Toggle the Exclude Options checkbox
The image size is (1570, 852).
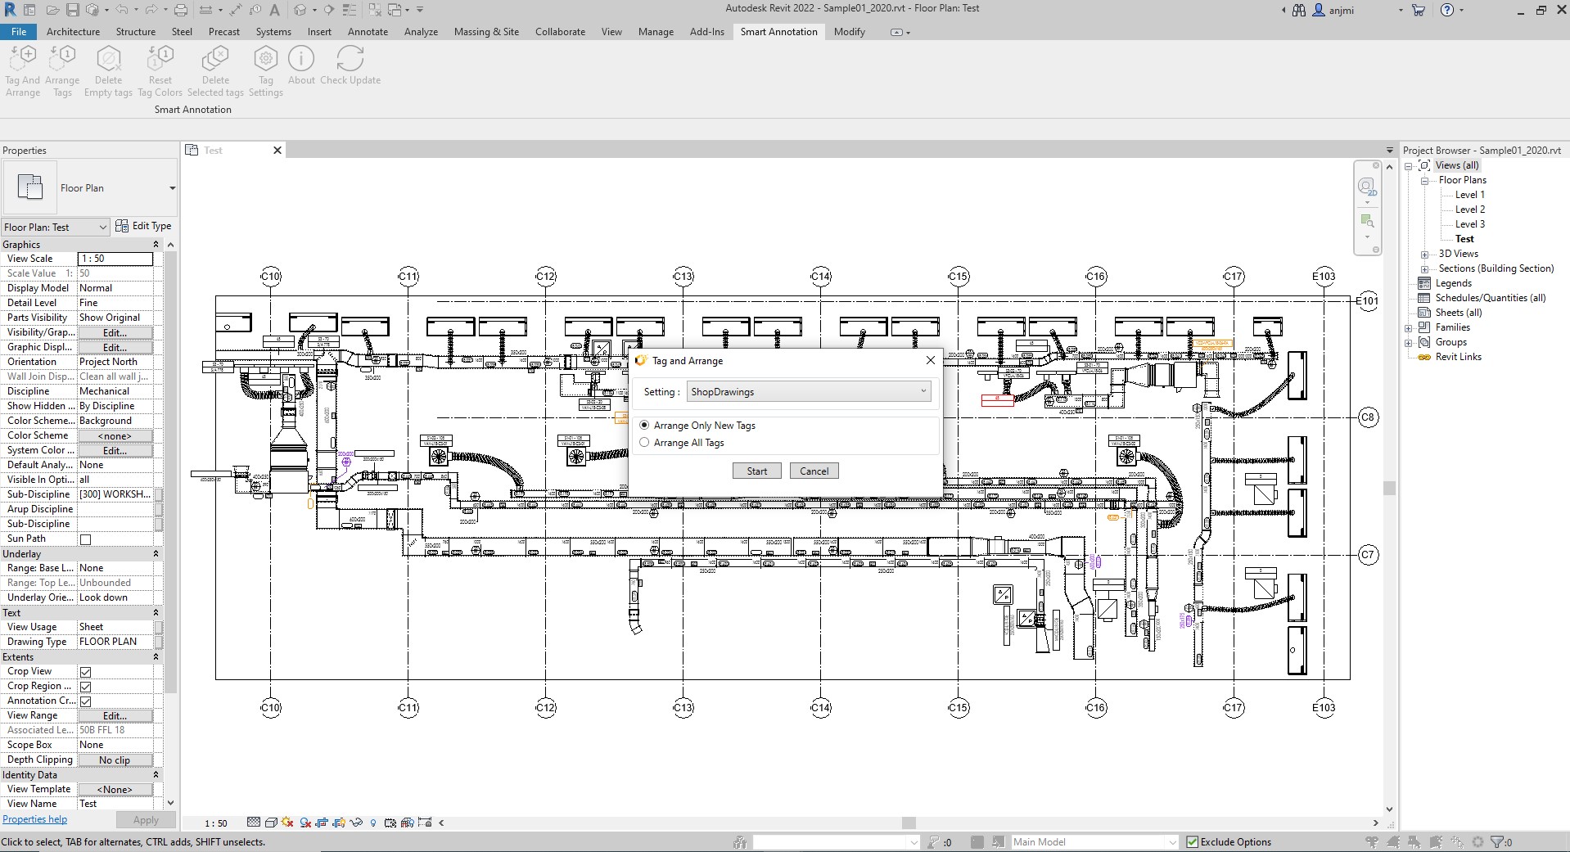[1192, 841]
